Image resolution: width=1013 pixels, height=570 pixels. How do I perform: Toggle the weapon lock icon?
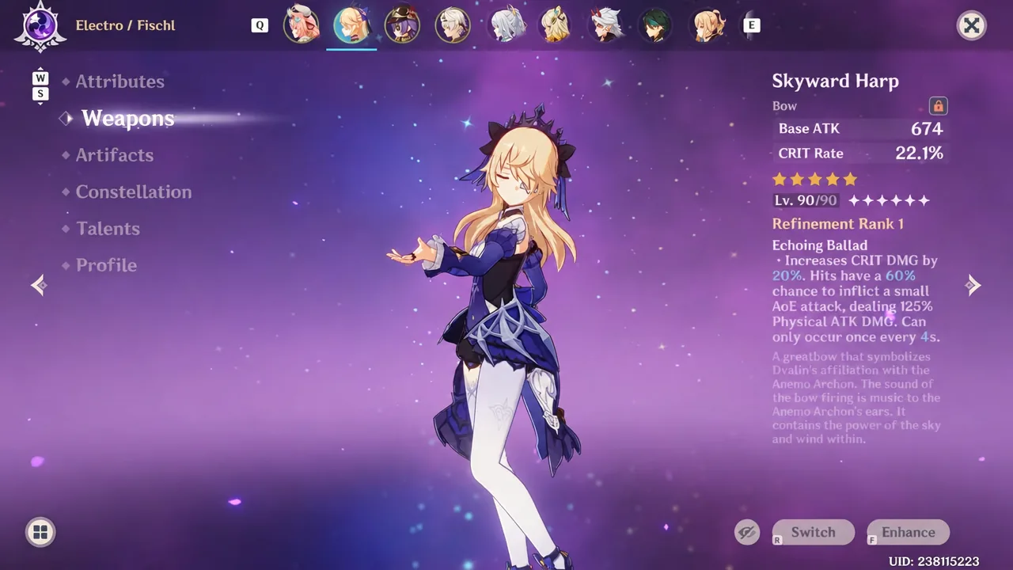pos(938,105)
